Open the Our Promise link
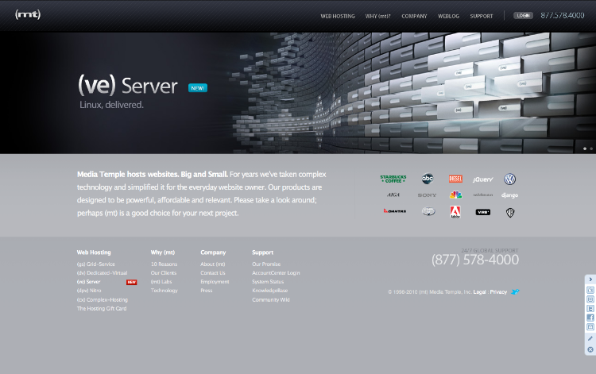This screenshot has width=596, height=374. coord(266,264)
